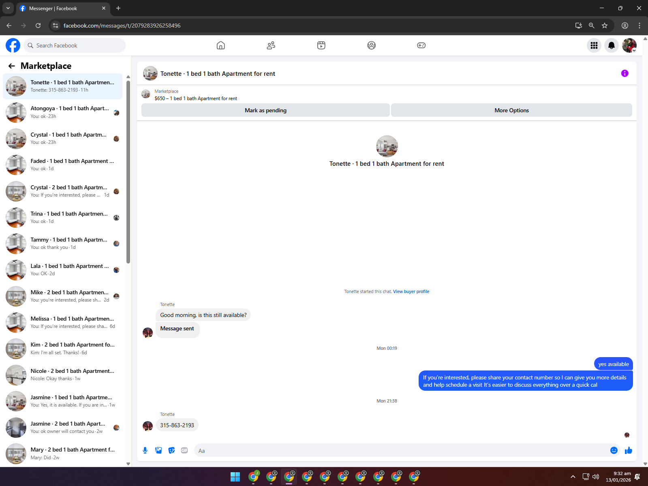This screenshot has height=486, width=648.
Task: Click the back arrow beside Marketplace
Action: click(12, 66)
